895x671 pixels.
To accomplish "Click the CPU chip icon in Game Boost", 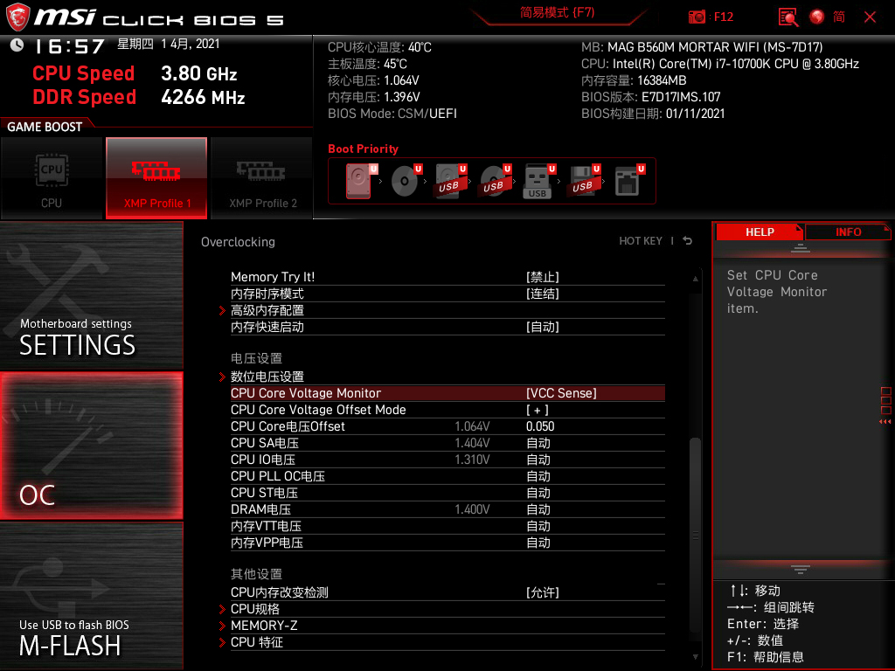I will pos(52,170).
